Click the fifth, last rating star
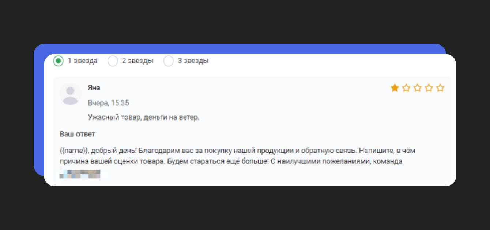The image size is (490, 230). [x=440, y=88]
